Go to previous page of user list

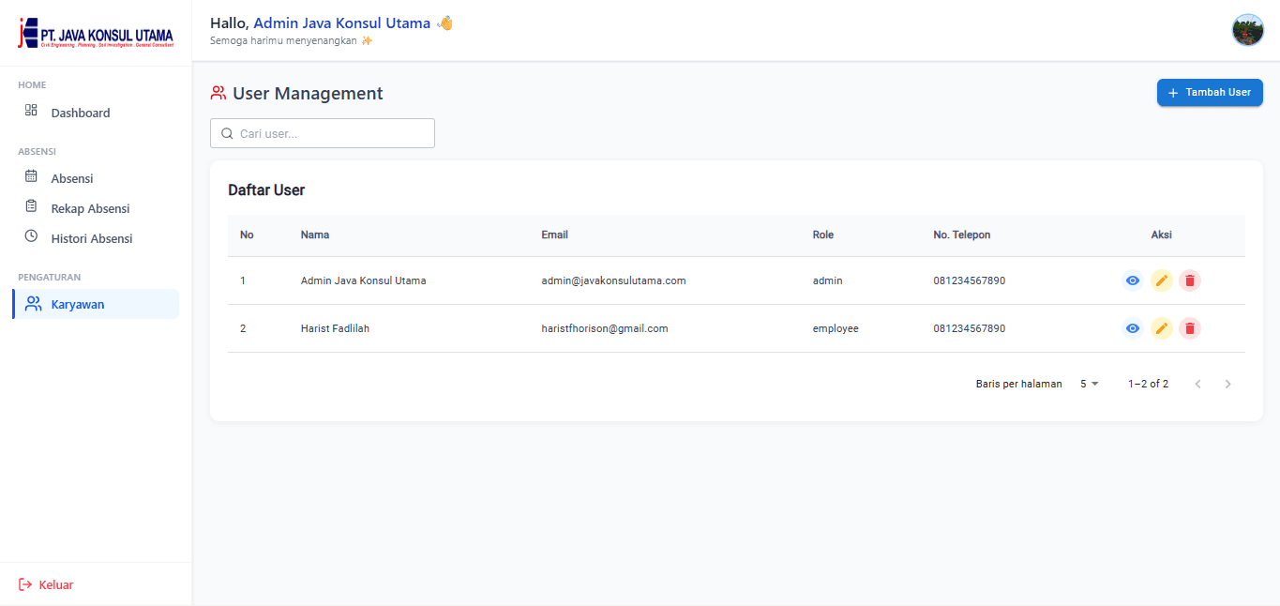[1197, 384]
